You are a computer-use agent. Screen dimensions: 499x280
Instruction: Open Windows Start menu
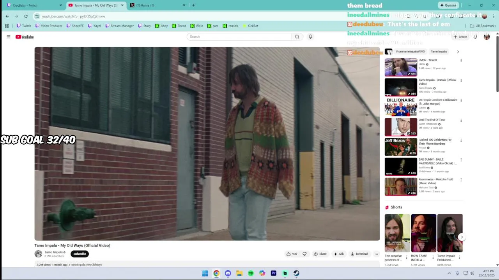coord(205,273)
